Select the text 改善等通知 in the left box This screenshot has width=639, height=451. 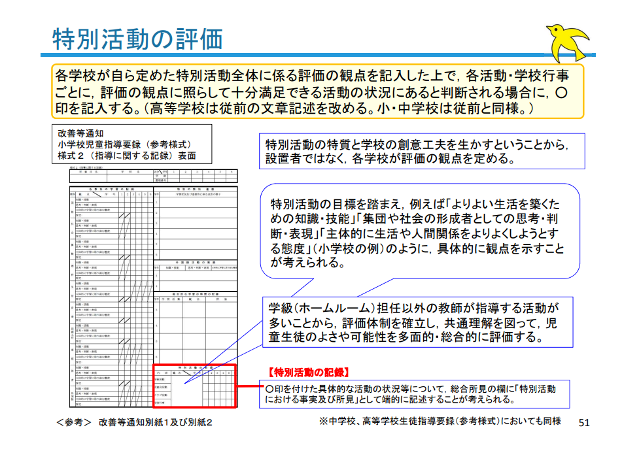(x=80, y=133)
